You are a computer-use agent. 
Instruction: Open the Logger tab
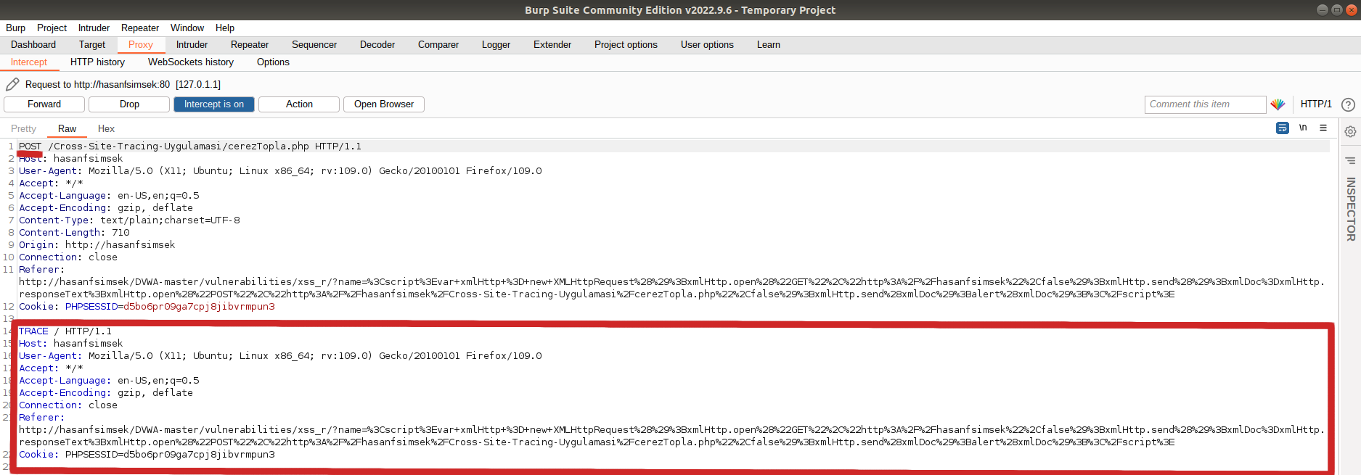[496, 45]
